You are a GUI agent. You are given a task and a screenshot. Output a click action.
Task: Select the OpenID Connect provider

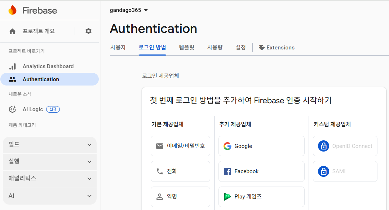345,146
